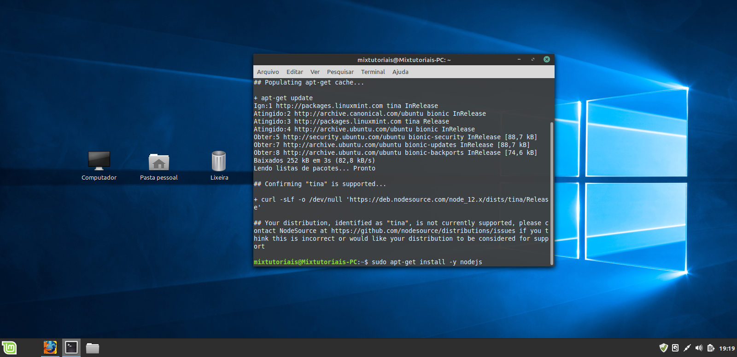Click the 'Atingido:4' archive.ubuntu.com bionic line

coord(364,129)
